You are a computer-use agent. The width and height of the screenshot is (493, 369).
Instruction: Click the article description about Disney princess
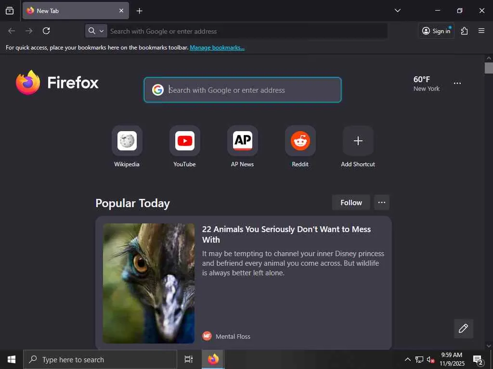coord(293,263)
